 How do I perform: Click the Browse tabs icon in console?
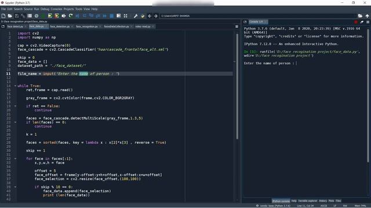pos(245,22)
